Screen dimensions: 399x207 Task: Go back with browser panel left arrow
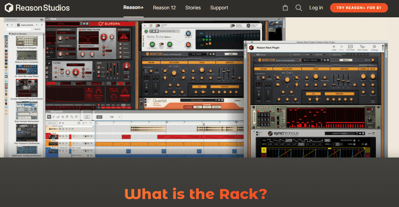click(7, 25)
